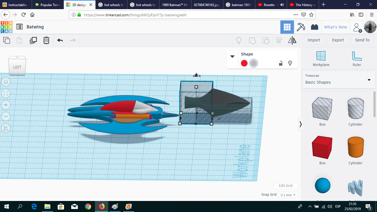The height and width of the screenshot is (212, 377).
Task: Click the Tinkercad logo
Action: click(7, 27)
